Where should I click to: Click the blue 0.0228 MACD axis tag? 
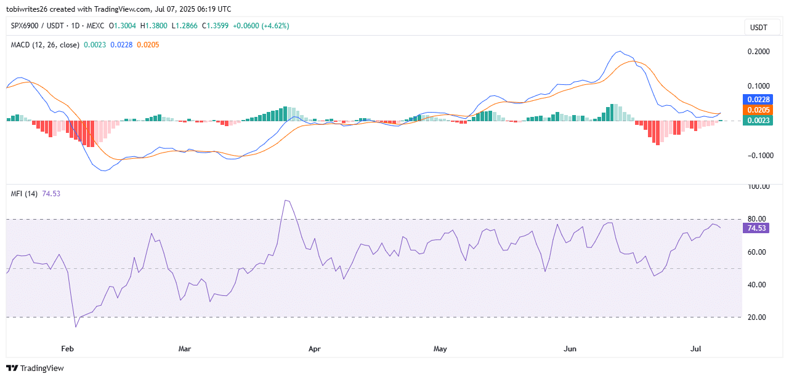(759, 99)
